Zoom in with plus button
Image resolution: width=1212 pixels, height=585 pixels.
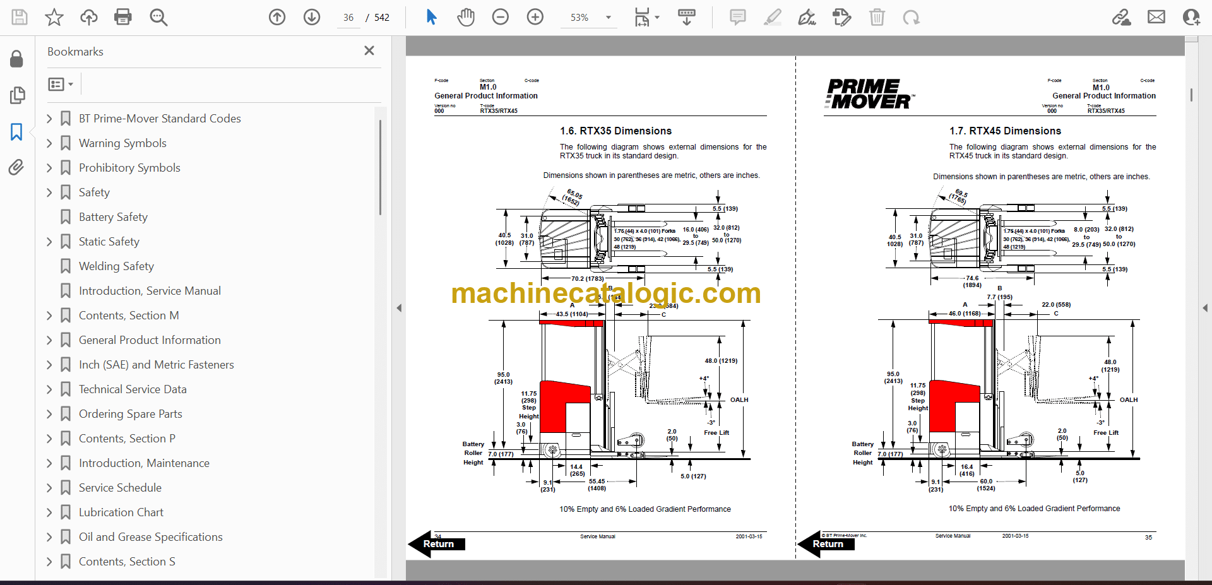click(x=535, y=17)
